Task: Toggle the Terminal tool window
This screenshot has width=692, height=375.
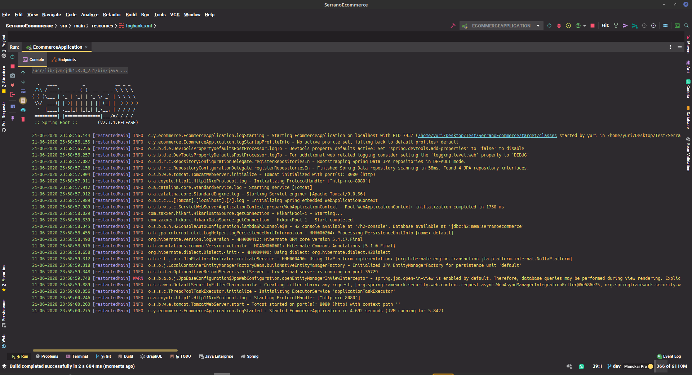Action: click(x=77, y=356)
